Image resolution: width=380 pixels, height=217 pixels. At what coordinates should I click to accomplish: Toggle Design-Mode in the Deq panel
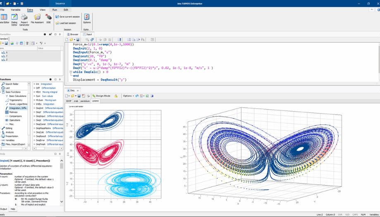(x=101, y=96)
